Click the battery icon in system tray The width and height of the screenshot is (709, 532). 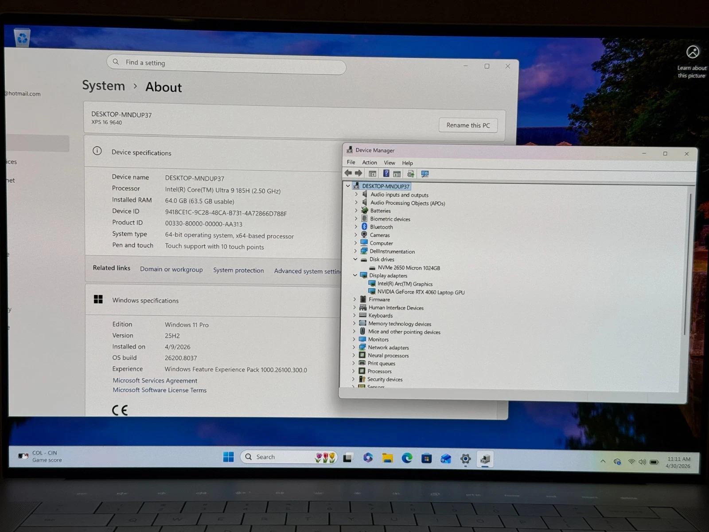[654, 462]
